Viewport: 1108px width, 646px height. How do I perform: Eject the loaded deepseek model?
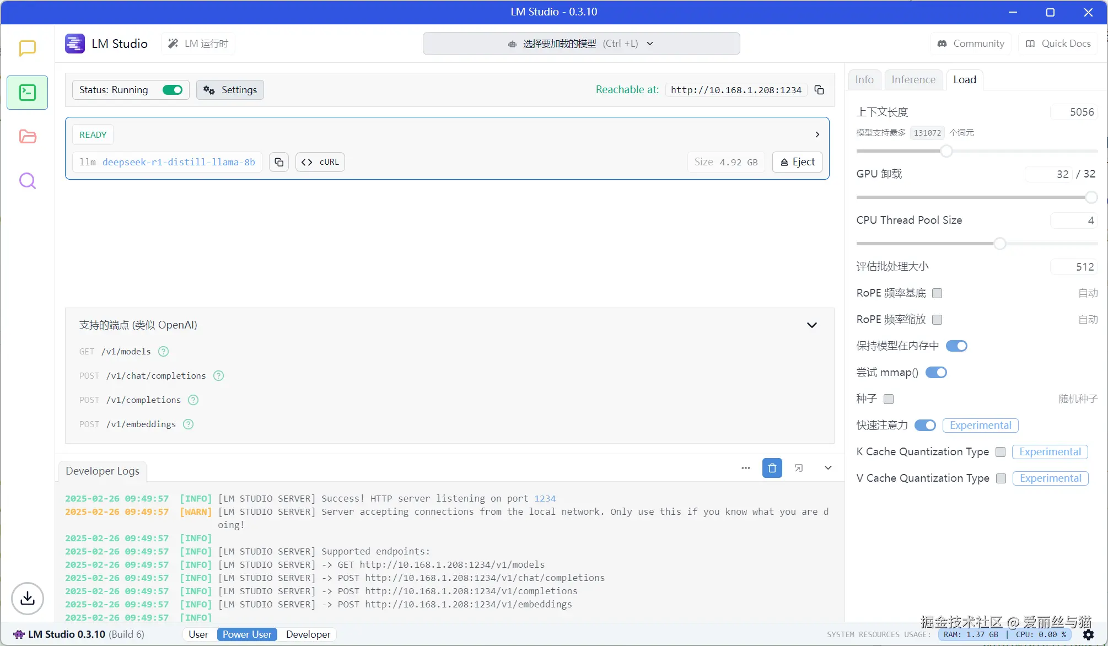click(797, 162)
